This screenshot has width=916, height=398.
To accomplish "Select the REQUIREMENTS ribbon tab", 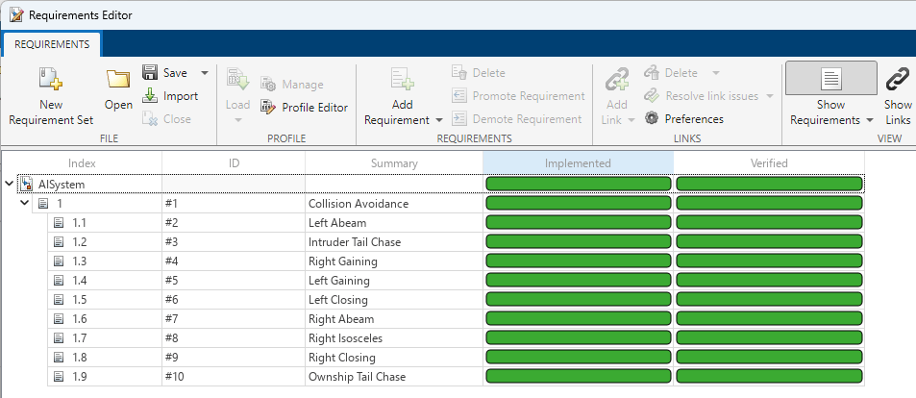I will (x=52, y=44).
